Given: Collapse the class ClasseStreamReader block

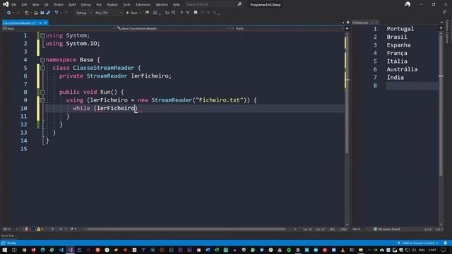Looking at the screenshot, I should pos(42,68).
